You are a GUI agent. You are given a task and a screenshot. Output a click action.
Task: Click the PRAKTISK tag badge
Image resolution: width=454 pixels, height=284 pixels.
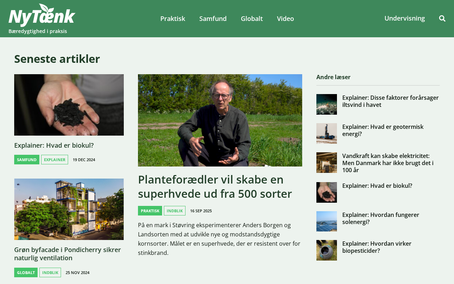[150, 211]
